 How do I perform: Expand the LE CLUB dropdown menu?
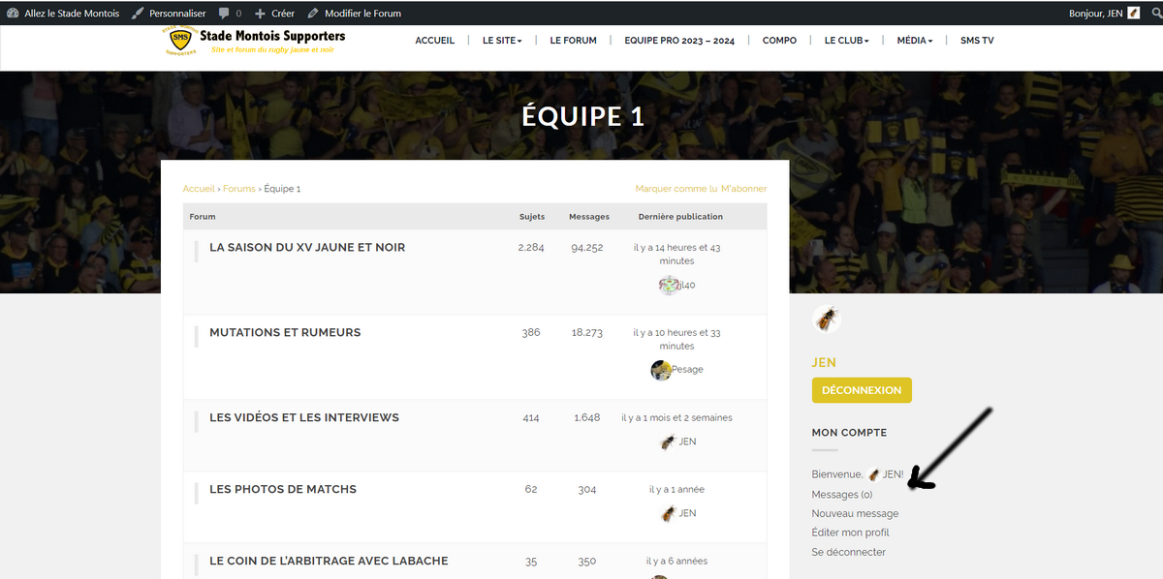coord(846,41)
